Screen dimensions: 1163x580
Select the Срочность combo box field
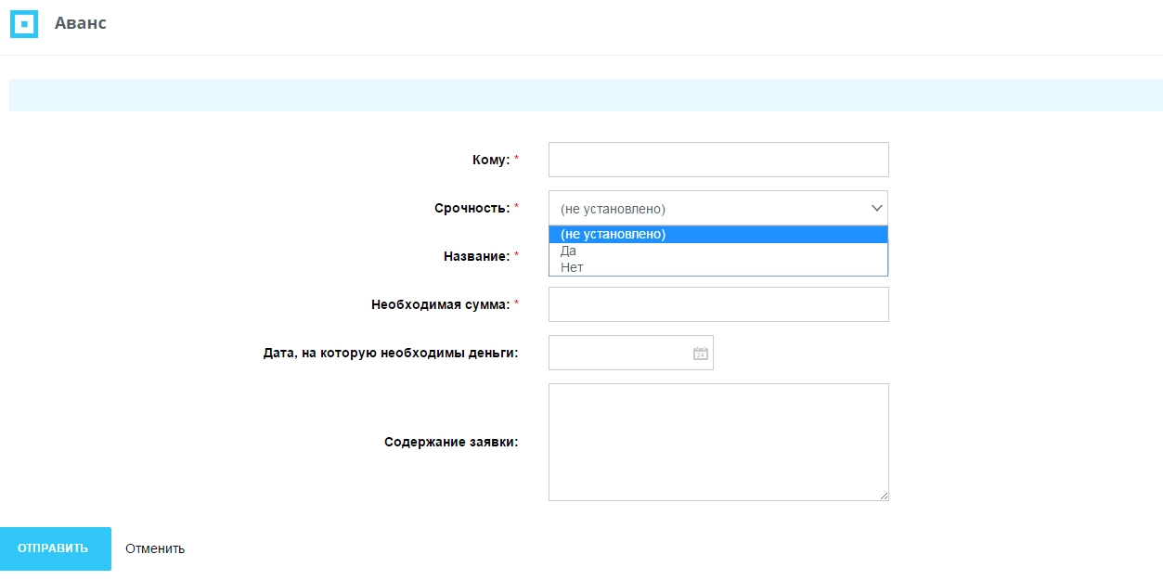coord(705,208)
